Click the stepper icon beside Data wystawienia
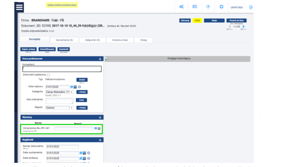This screenshot has width=284, height=167. [x=84, y=153]
